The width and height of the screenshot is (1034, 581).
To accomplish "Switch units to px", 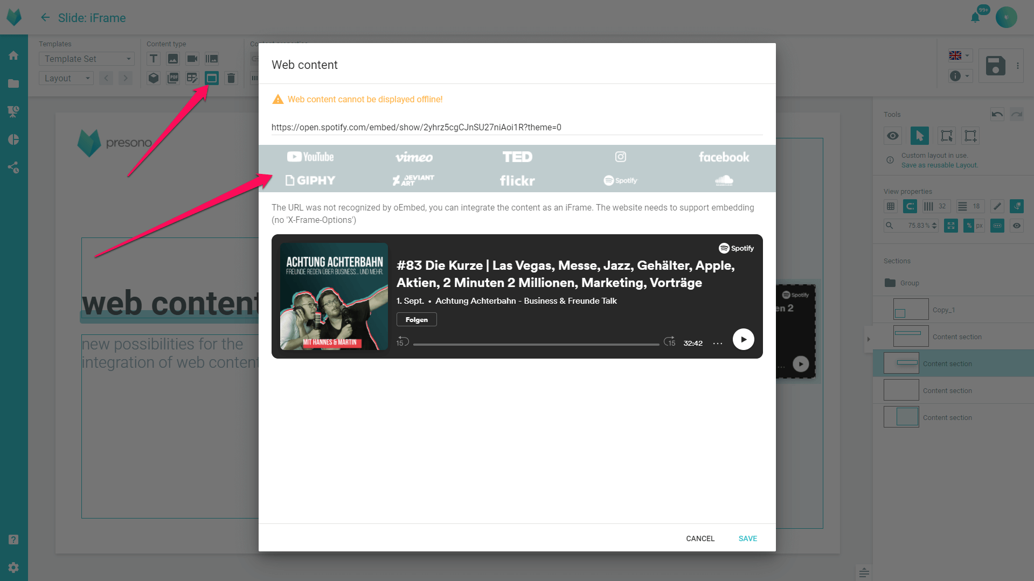I will (980, 226).
